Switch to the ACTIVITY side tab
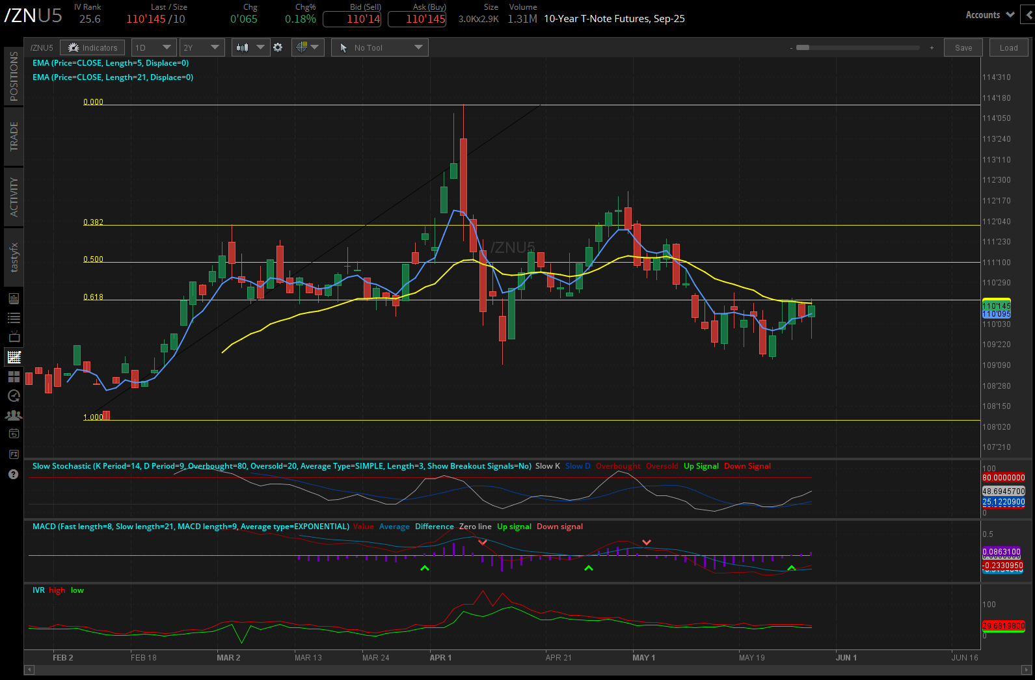1035x680 pixels. 14,197
